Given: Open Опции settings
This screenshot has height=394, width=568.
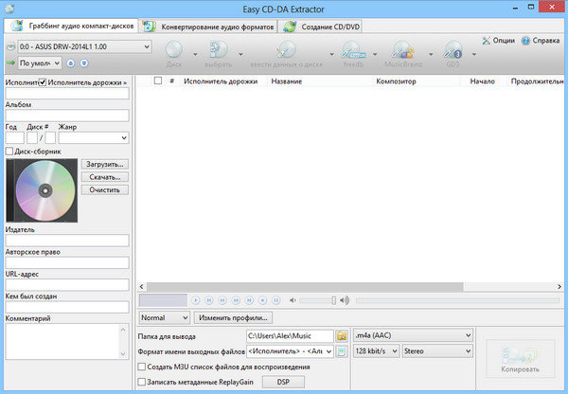Looking at the screenshot, I should click(497, 41).
